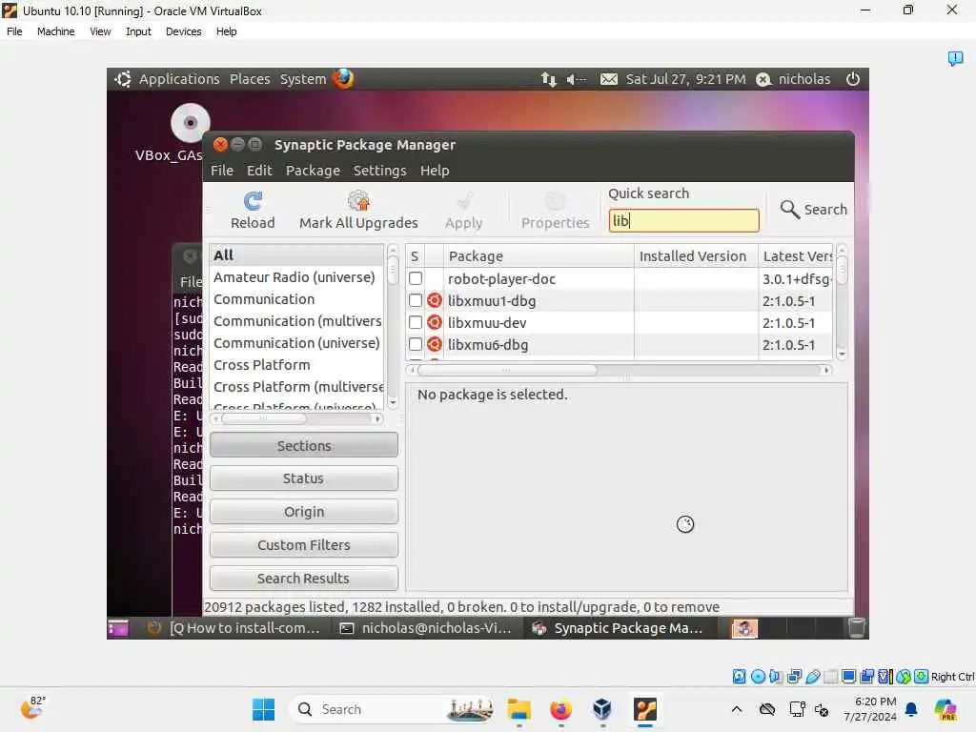The height and width of the screenshot is (732, 976).
Task: Click the Search magnifier icon in Synaptic
Action: [x=790, y=209]
